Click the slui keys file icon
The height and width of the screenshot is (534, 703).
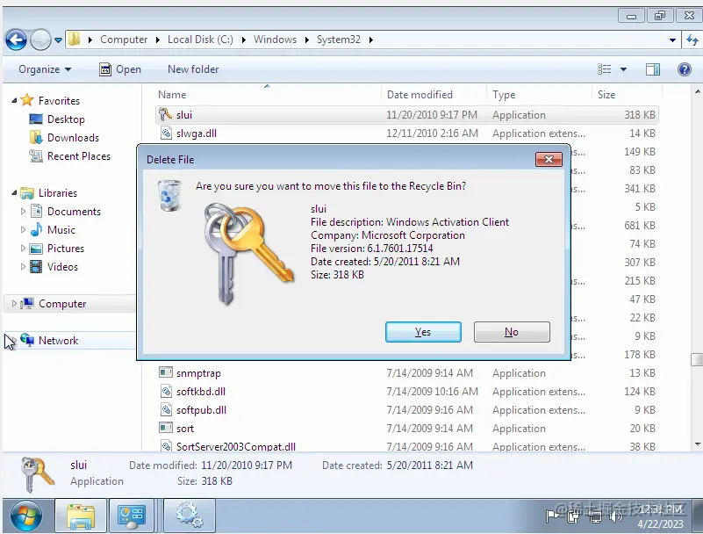point(166,114)
